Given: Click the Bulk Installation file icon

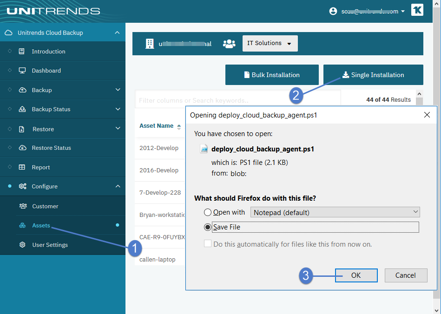Looking at the screenshot, I should pyautogui.click(x=247, y=75).
